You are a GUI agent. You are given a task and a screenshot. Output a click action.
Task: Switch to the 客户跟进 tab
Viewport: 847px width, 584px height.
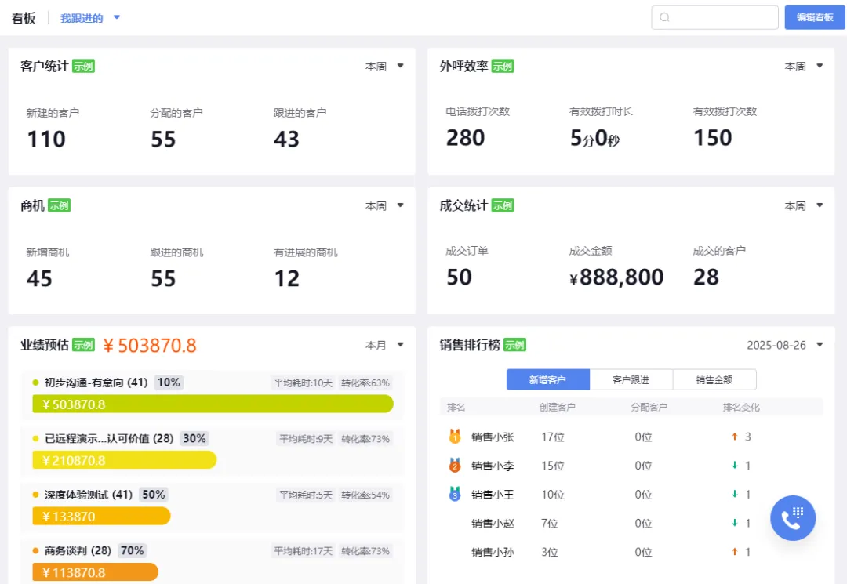pyautogui.click(x=631, y=379)
